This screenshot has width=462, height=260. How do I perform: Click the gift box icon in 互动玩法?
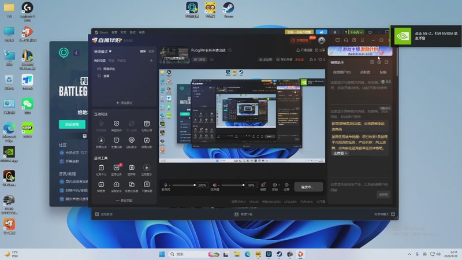pos(147,124)
